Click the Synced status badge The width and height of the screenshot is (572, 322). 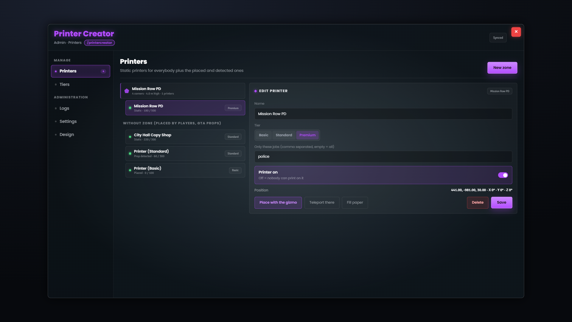pyautogui.click(x=498, y=38)
